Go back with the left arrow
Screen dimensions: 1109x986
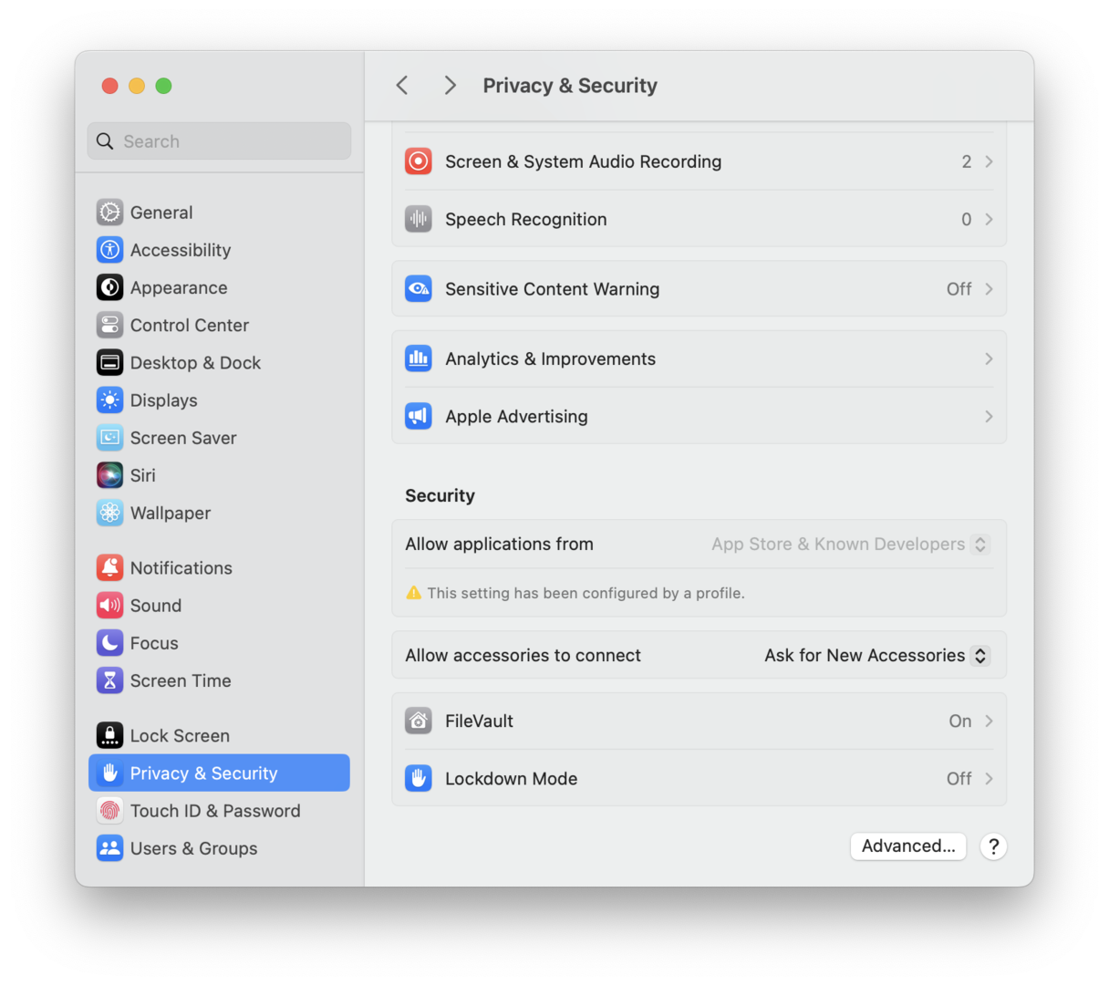point(402,85)
